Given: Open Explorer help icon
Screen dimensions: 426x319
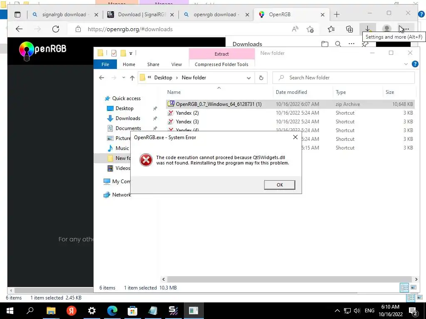Looking at the screenshot, I should click(x=415, y=64).
